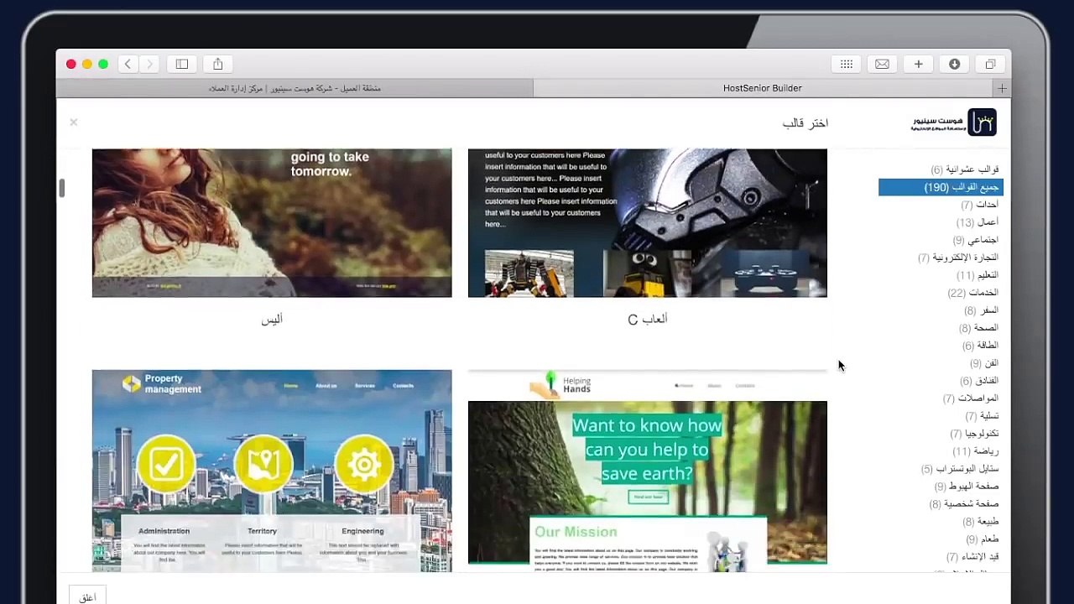1074x604 pixels.
Task: Choose the Helping Hands template thumbnail
Action: pos(648,471)
